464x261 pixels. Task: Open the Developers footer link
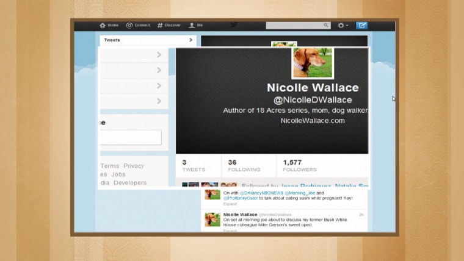pyautogui.click(x=129, y=182)
